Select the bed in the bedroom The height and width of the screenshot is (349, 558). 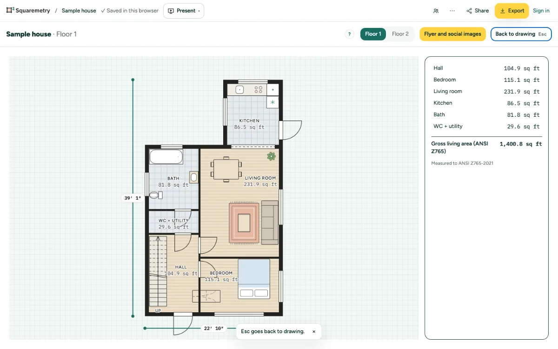click(254, 278)
